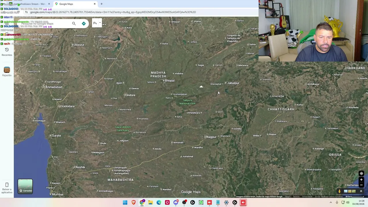Close the Google Maps tab
This screenshot has height=207, width=368.
click(95, 4)
